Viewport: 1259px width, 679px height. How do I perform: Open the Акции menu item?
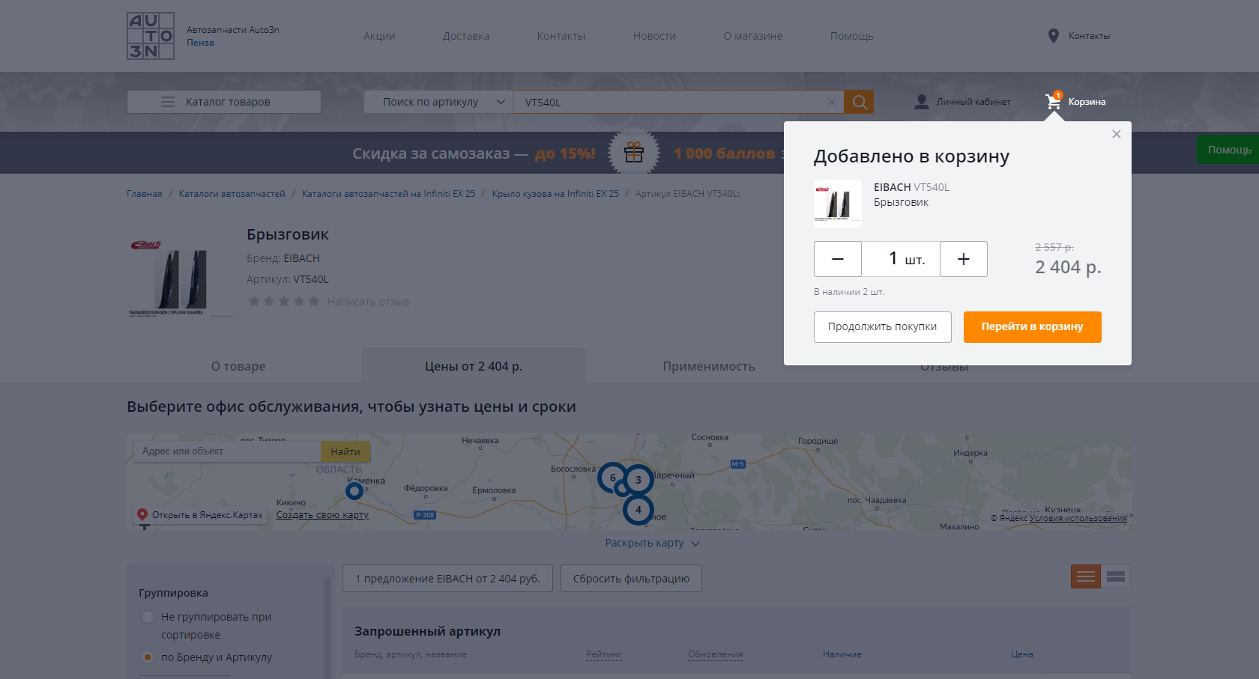point(379,36)
